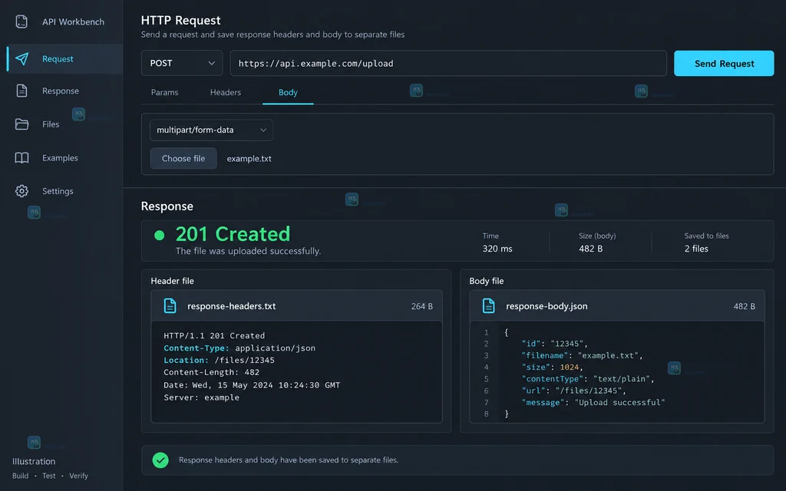786x491 pixels.
Task: Open the Settings gear icon
Action: (21, 191)
